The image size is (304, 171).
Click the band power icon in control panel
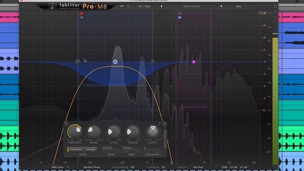pos(66,123)
